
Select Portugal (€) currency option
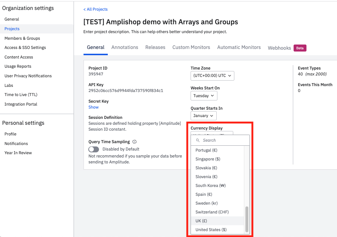click(x=217, y=150)
